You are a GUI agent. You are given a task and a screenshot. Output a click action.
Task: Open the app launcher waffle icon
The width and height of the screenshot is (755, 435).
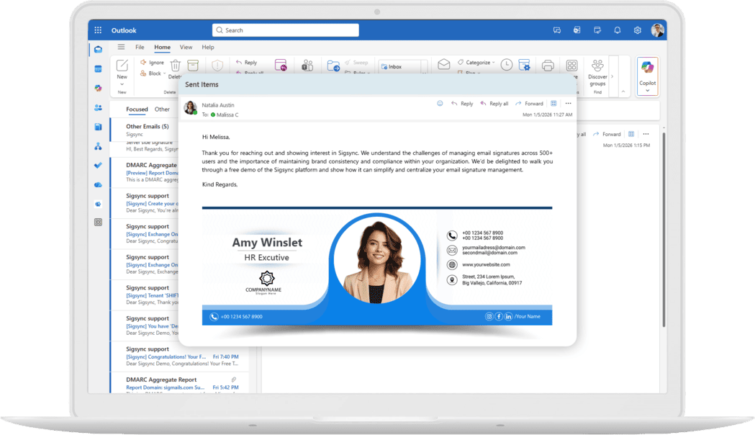[x=98, y=30]
